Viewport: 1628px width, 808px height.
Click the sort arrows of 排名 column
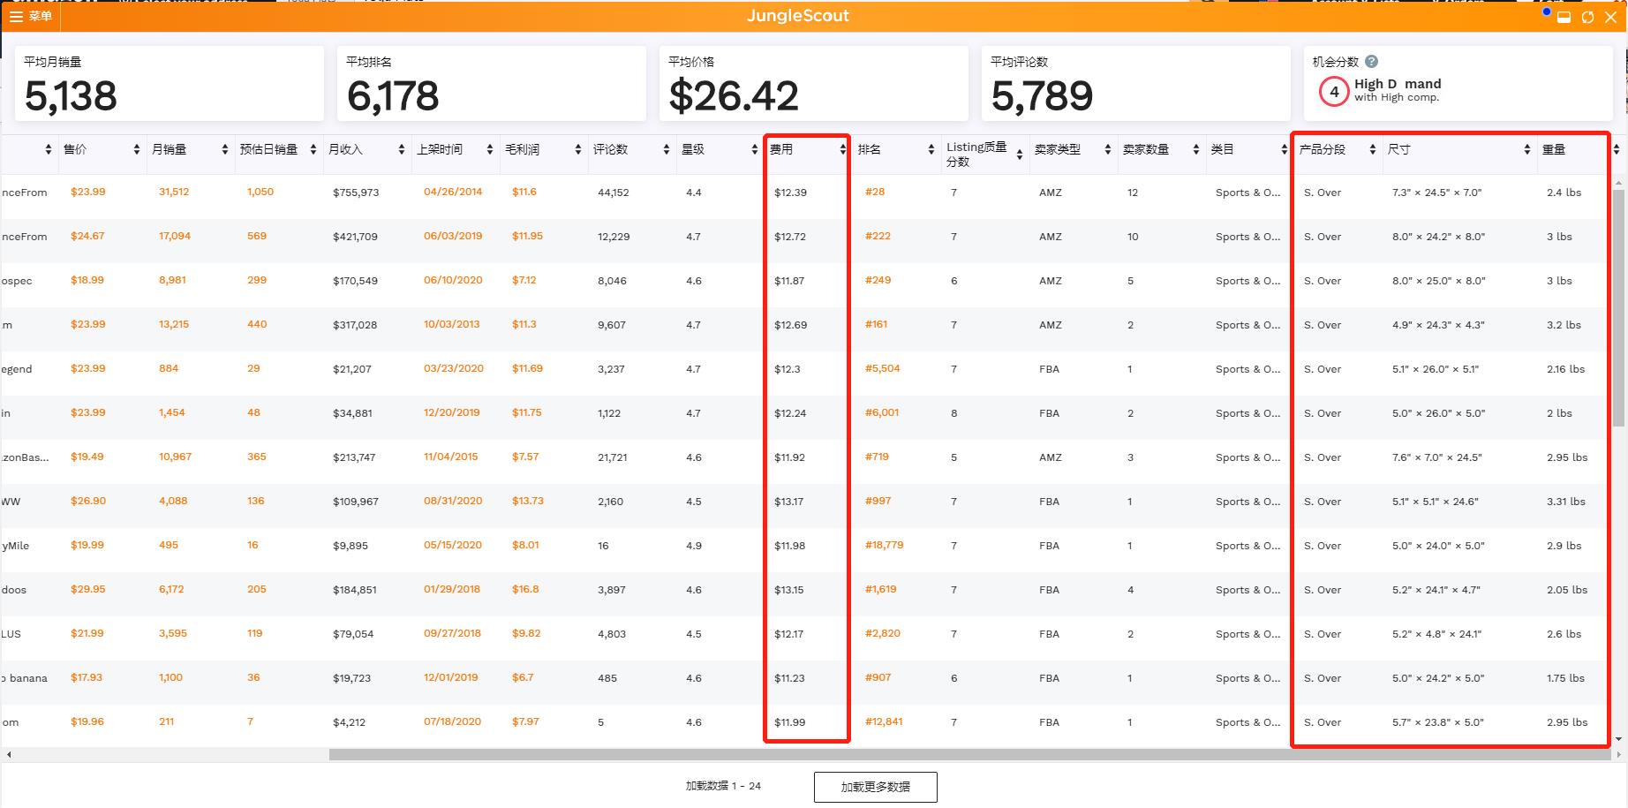click(x=931, y=150)
